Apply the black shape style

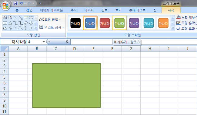point(75,23)
